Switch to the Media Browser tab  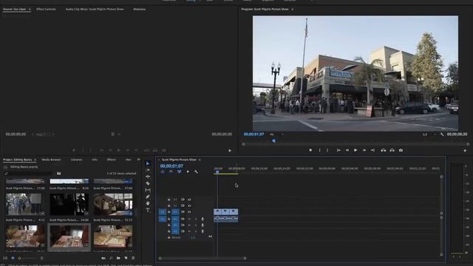pyautogui.click(x=51, y=160)
